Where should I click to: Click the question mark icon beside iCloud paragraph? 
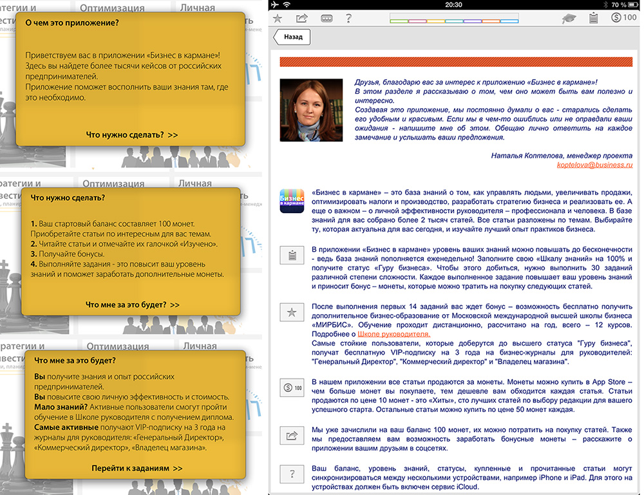tap(292, 474)
